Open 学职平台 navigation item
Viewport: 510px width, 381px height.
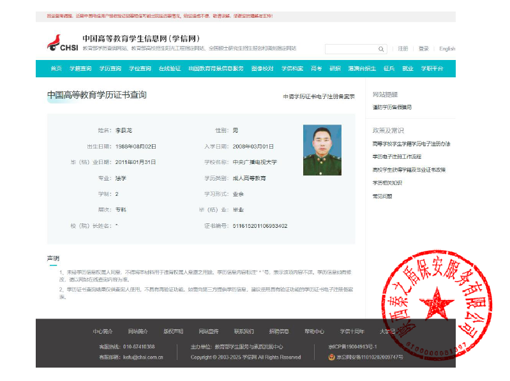click(x=432, y=68)
